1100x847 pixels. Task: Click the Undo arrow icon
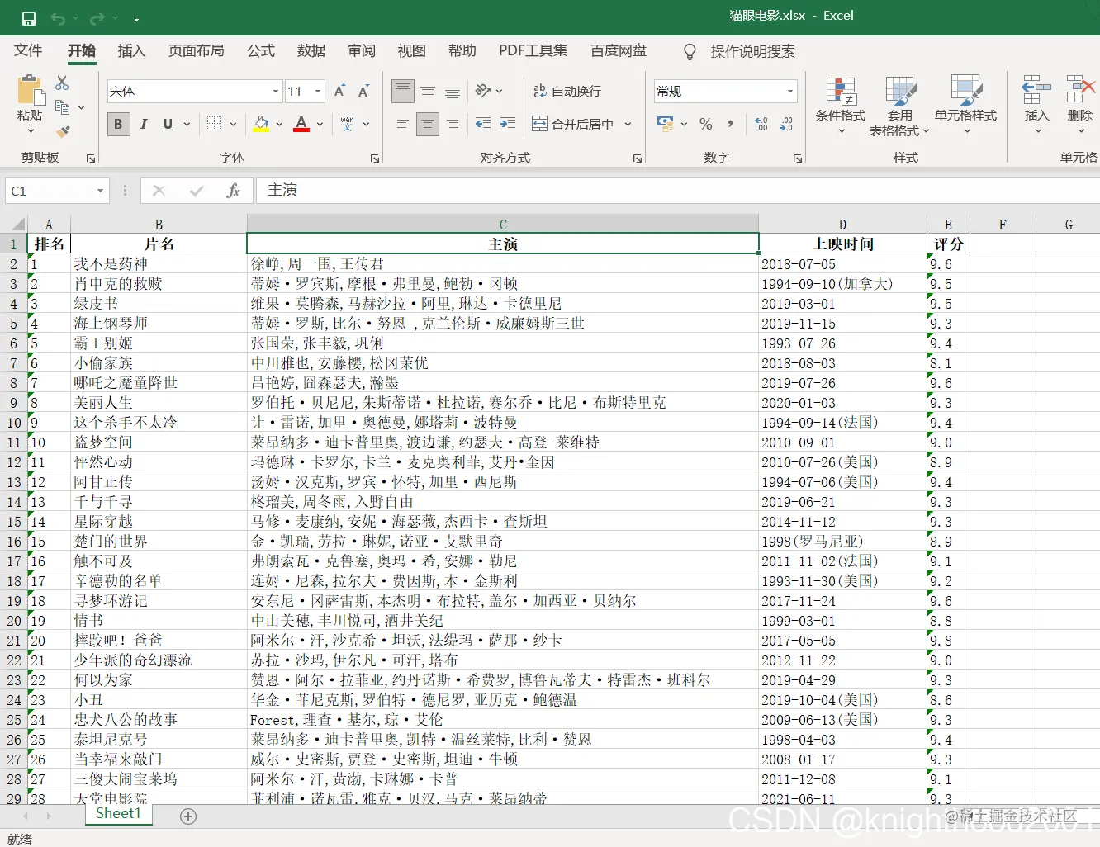click(x=58, y=18)
